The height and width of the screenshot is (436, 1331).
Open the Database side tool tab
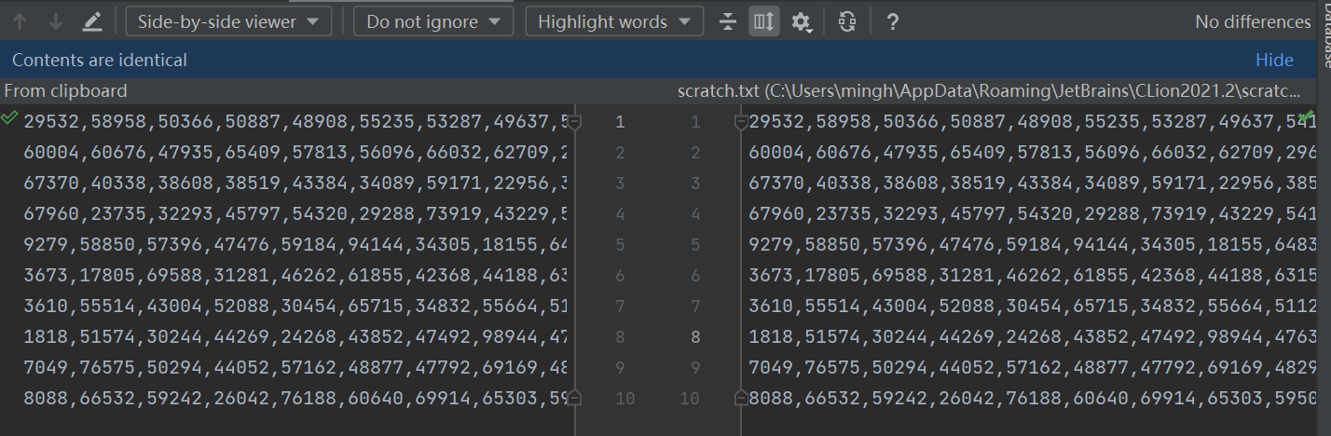[1325, 37]
